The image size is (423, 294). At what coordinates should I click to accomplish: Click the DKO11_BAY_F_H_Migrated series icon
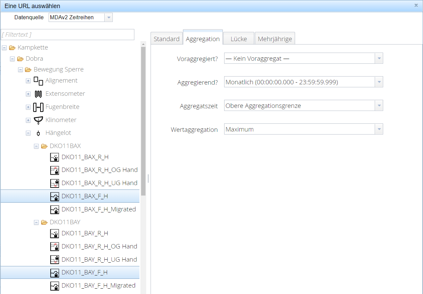click(x=54, y=286)
